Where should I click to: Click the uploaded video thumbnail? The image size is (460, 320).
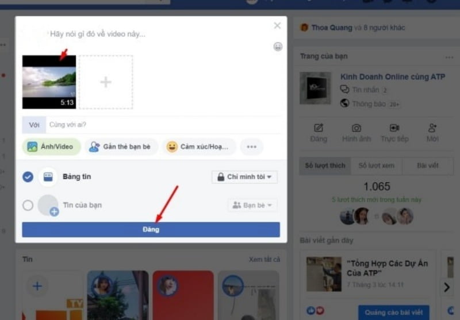pyautogui.click(x=49, y=82)
